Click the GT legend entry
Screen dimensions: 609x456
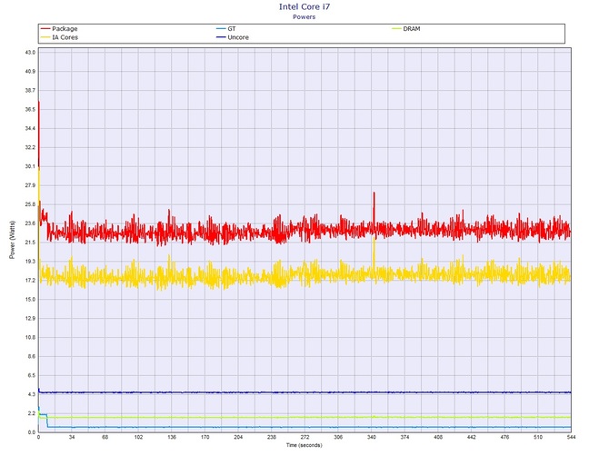tap(226, 29)
